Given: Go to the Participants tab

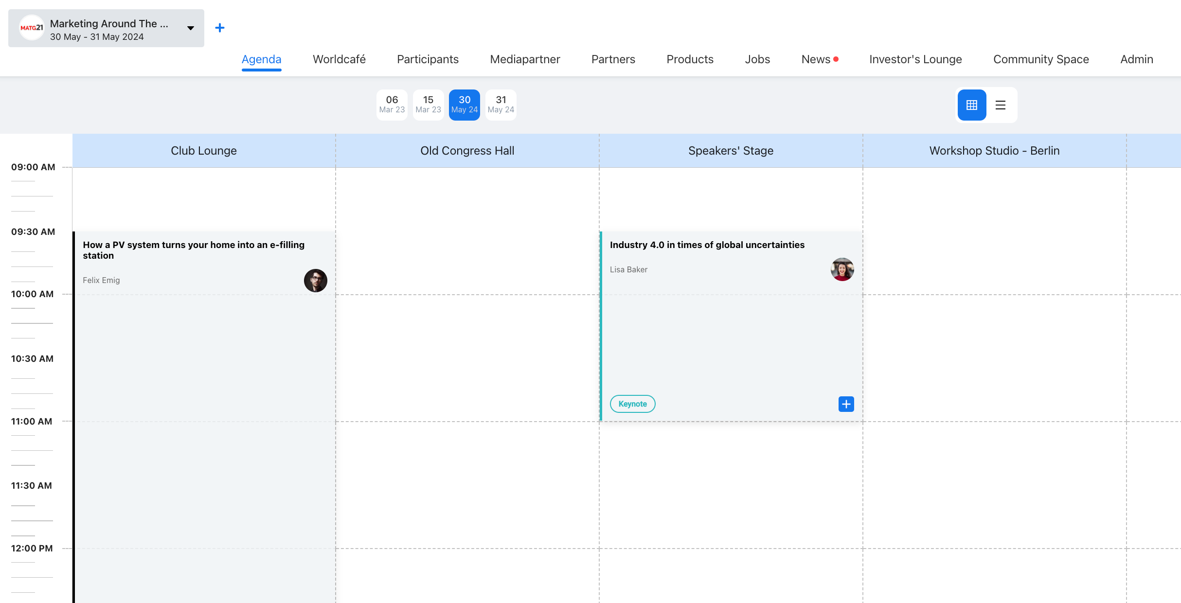Looking at the screenshot, I should pos(428,59).
